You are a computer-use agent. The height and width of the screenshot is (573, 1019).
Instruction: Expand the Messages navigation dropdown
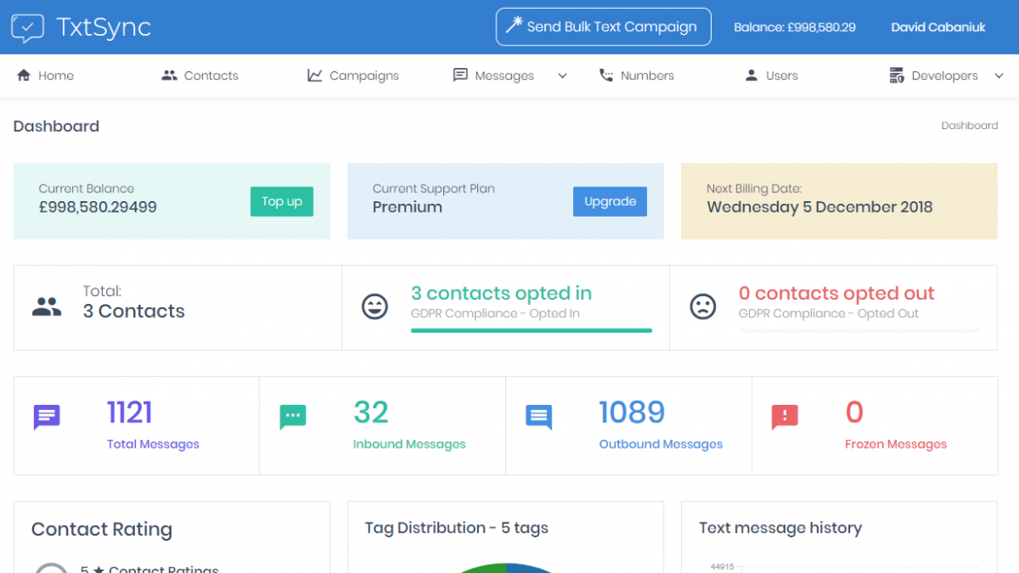click(562, 75)
